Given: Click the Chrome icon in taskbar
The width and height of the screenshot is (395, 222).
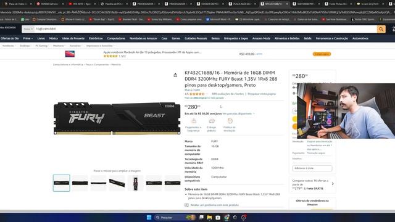Looking at the screenshot, I should click(x=227, y=217).
